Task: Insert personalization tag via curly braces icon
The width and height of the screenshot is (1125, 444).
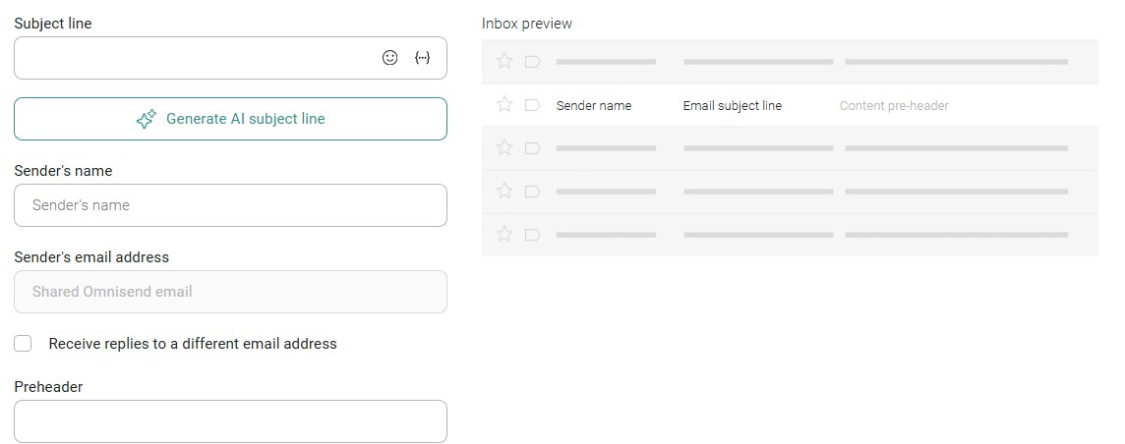Action: [423, 58]
